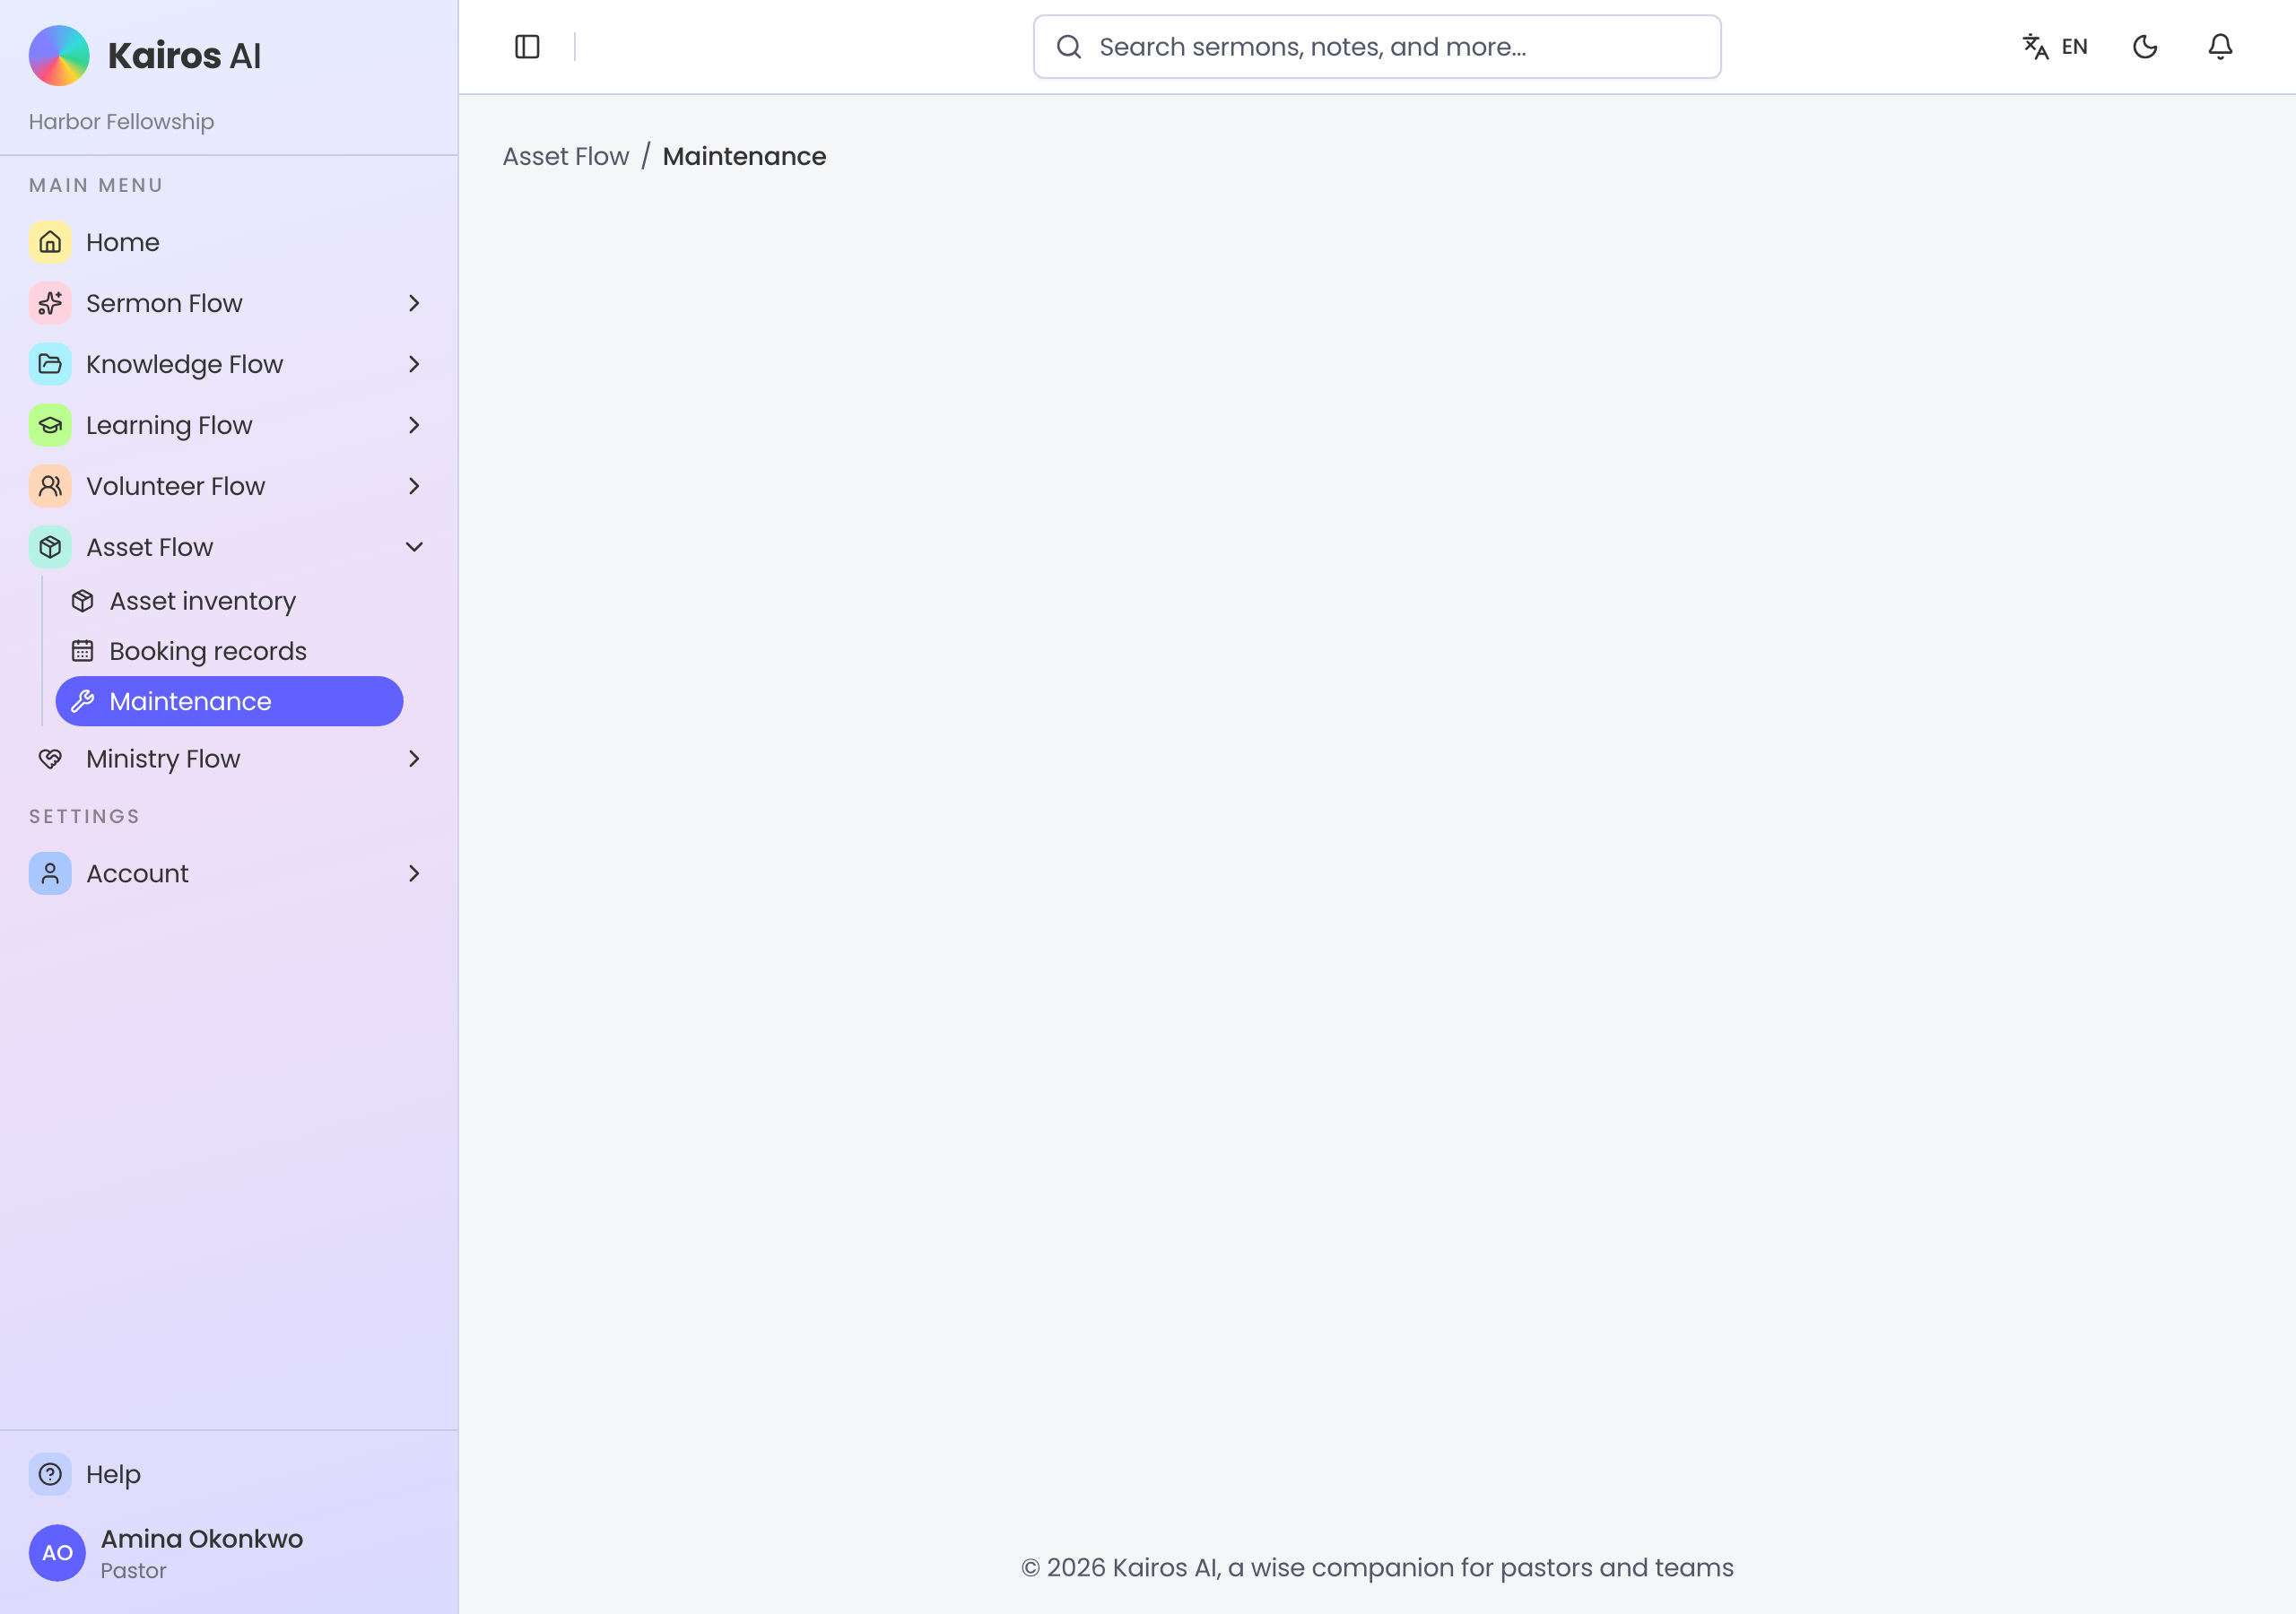2296x1614 pixels.
Task: Click the Account person icon
Action: 50,873
